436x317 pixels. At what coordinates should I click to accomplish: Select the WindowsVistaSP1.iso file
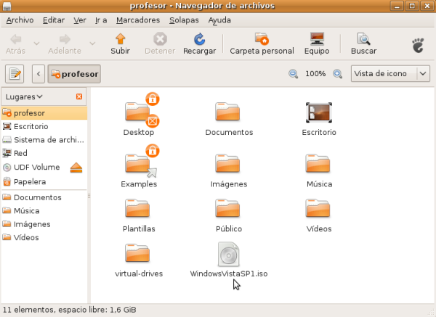[228, 256]
